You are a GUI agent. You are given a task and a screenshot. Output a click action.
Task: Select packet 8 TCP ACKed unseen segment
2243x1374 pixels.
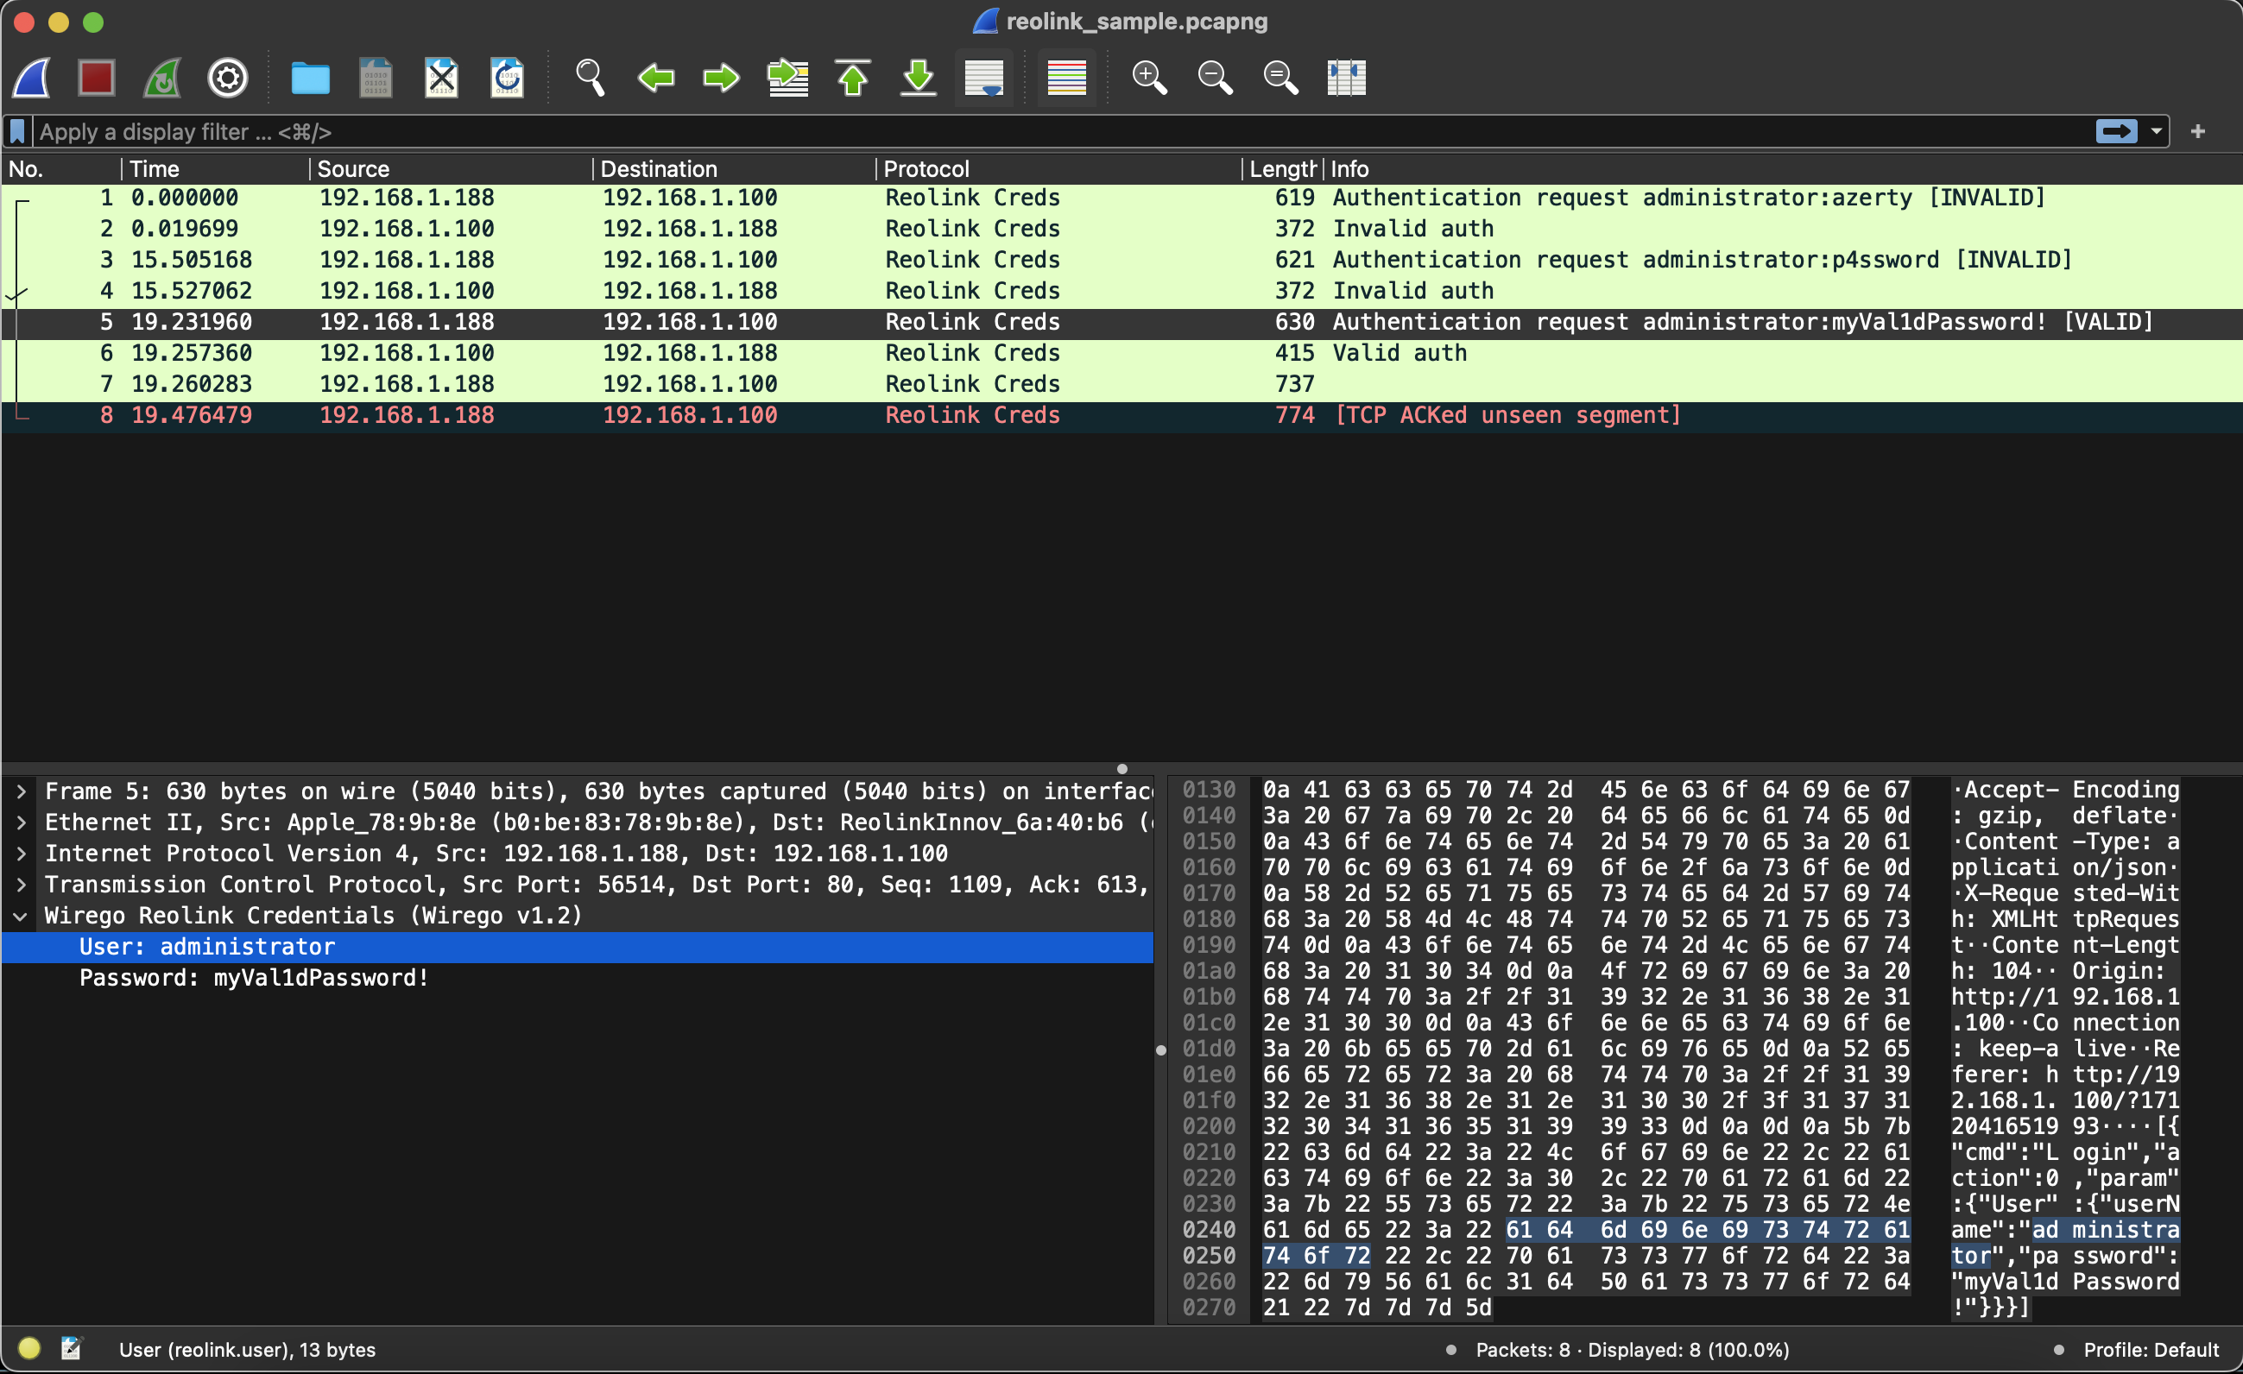click(x=1121, y=415)
